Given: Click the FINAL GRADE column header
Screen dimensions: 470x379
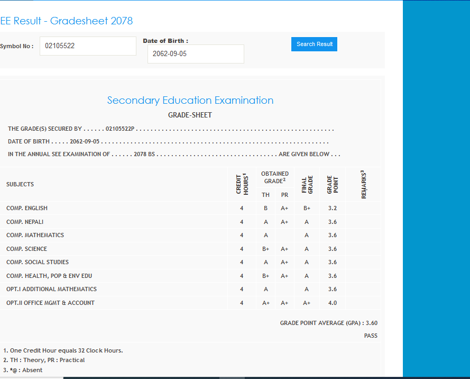Looking at the screenshot, I should pos(307,184).
